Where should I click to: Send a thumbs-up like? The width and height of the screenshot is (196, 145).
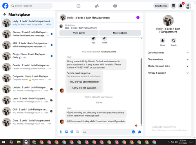coord(140,132)
